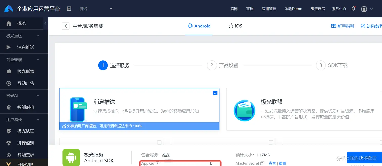The width and height of the screenshot is (382, 166).
Task: Click the 极光认证 shield icon
Action: click(9, 131)
